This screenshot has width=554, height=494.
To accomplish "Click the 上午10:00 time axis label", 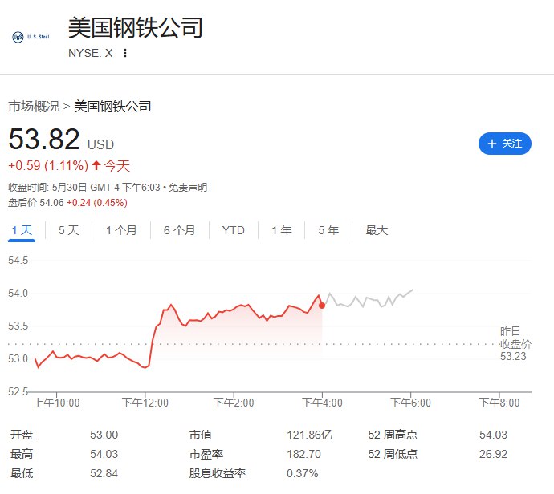I will pos(56,403).
